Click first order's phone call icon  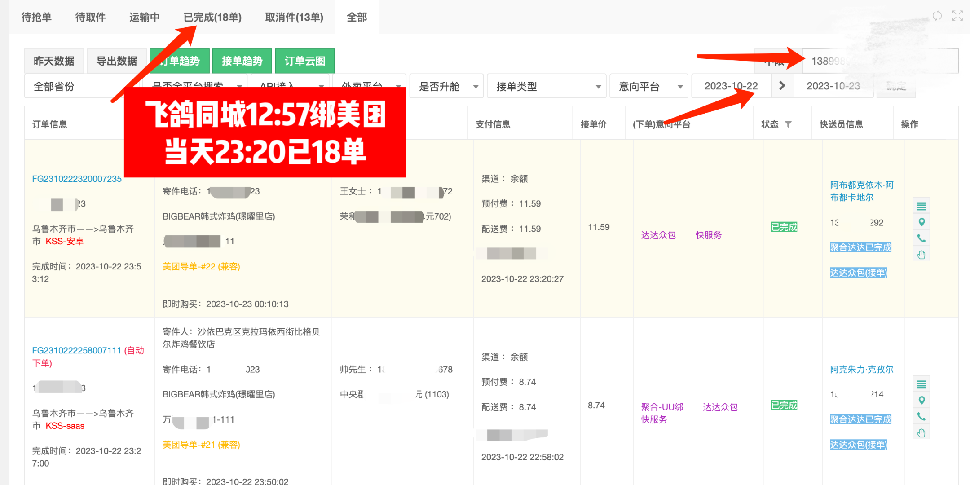(921, 238)
